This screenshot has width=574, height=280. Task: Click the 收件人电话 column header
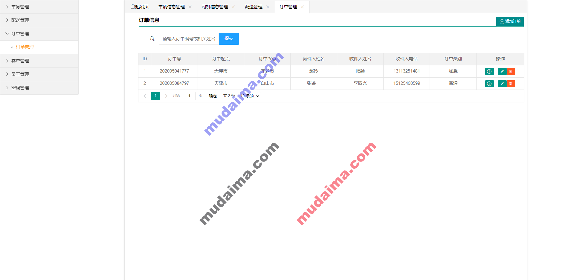coord(407,59)
